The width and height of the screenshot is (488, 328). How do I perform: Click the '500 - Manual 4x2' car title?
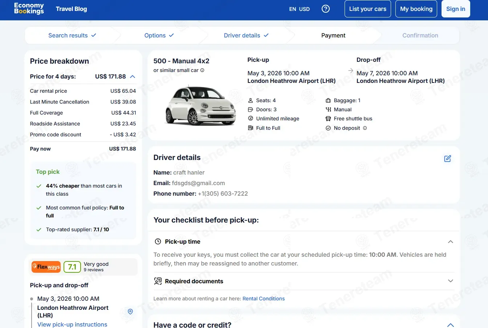point(181,61)
